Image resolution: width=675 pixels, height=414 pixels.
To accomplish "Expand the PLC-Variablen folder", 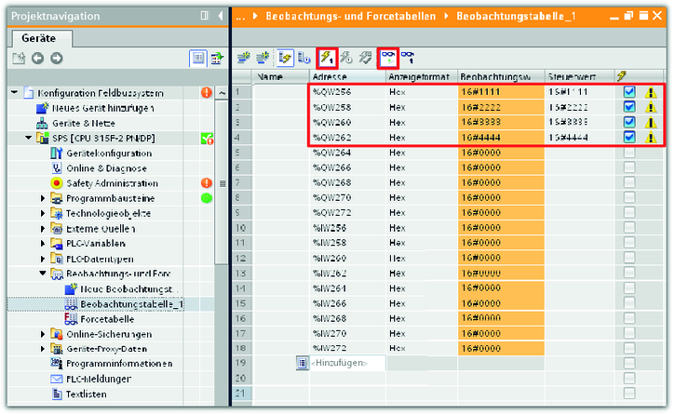I will coord(43,244).
